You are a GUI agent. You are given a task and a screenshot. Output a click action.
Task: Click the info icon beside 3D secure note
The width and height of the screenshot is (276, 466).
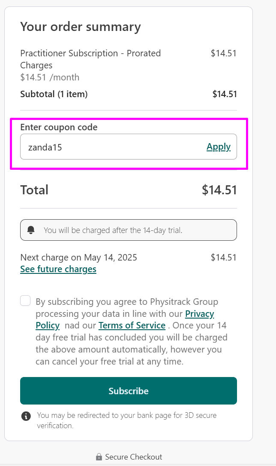[x=26, y=416]
